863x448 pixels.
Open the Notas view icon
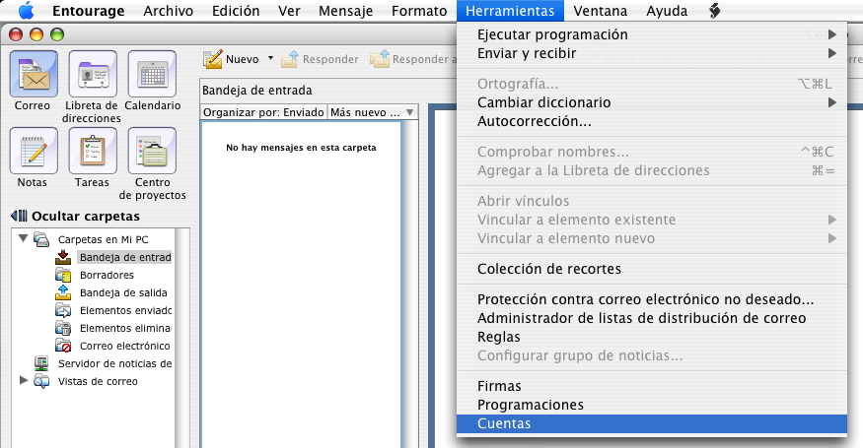[x=33, y=151]
